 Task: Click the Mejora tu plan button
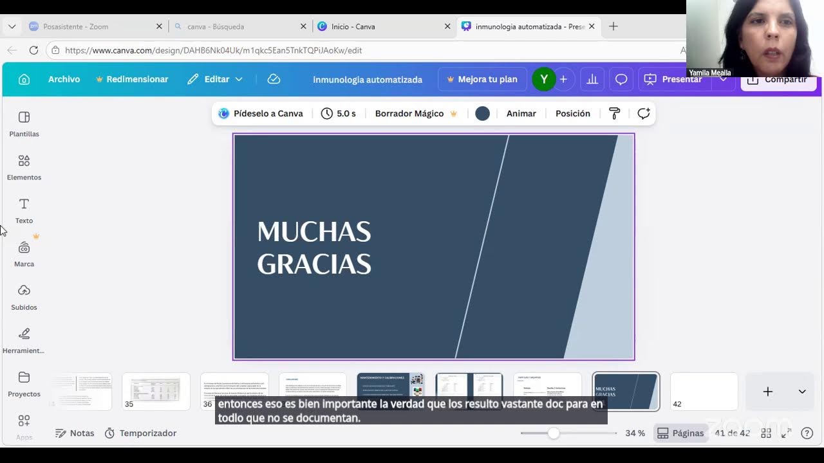tap(482, 79)
